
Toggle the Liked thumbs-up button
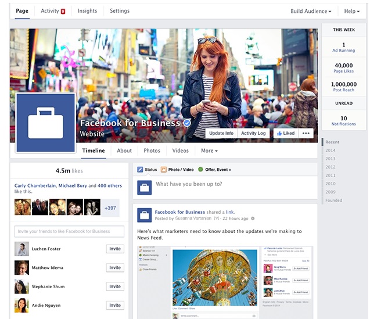click(x=285, y=133)
